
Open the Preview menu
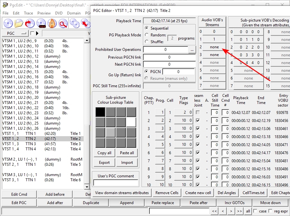[x=44, y=13]
